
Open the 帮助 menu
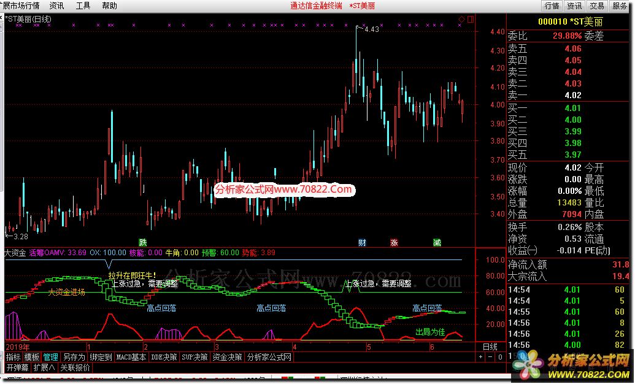109,6
